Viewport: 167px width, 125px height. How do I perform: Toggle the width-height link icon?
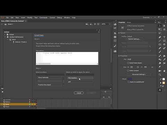tap(138, 67)
